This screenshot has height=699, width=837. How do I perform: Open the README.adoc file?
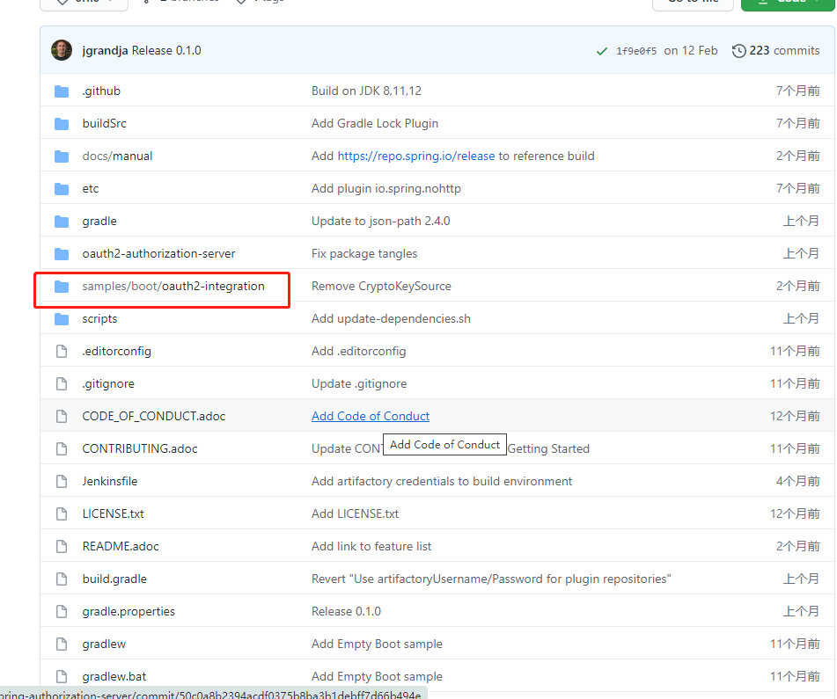(121, 547)
